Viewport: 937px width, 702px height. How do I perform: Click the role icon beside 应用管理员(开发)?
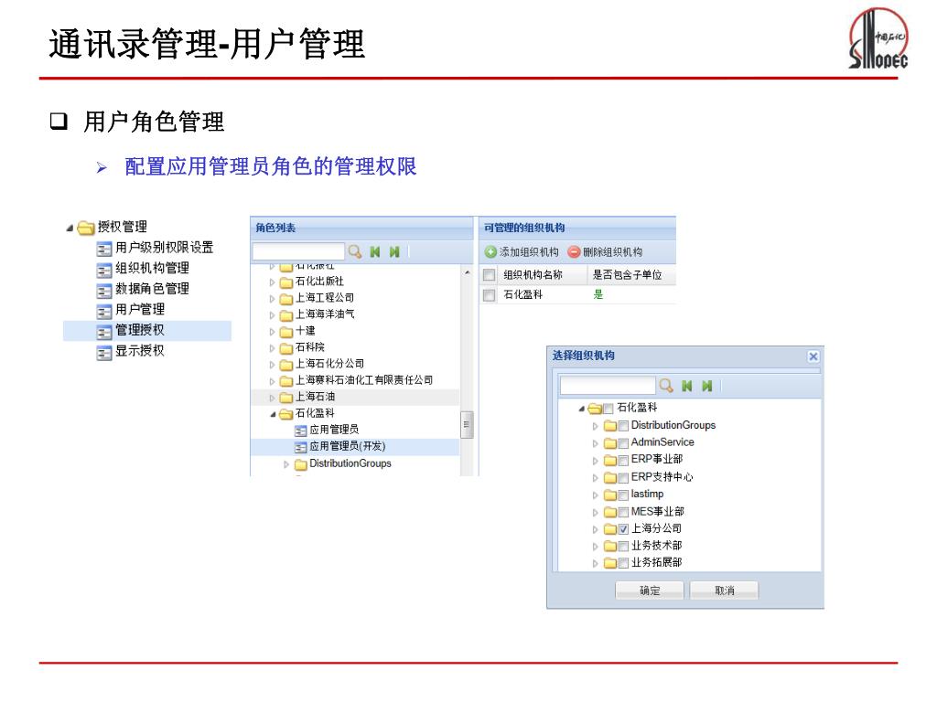[300, 447]
